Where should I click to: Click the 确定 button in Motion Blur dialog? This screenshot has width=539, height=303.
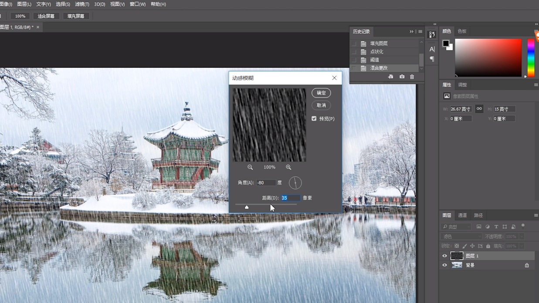(x=321, y=93)
